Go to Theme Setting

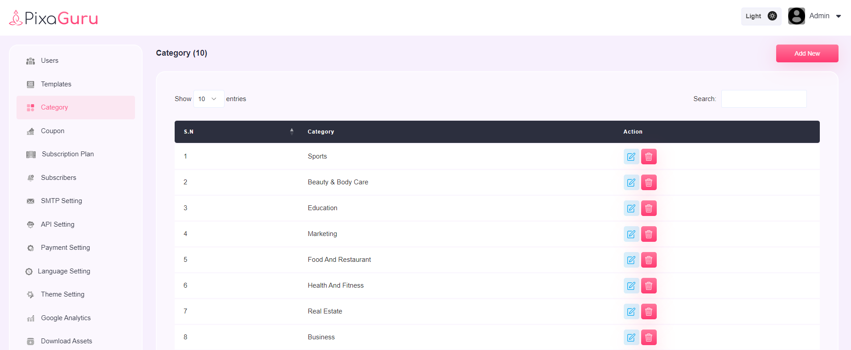point(76,294)
